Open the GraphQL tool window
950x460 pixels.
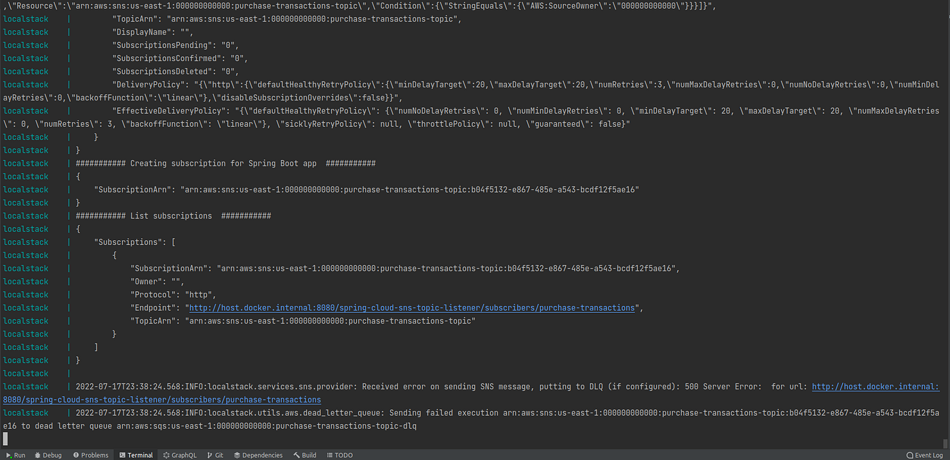(180, 455)
